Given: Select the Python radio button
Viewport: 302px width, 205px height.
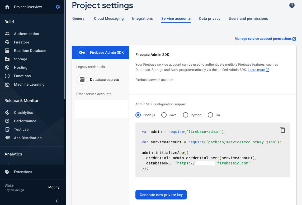Looking at the screenshot, I should 186,115.
